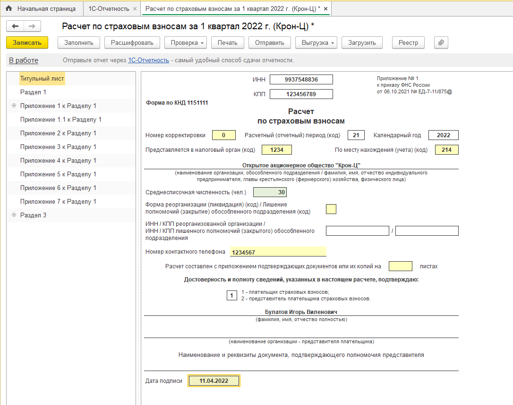Screen dimensions: 513x405
Task: Switch to the Начальная страница tab
Action: pyautogui.click(x=46, y=9)
